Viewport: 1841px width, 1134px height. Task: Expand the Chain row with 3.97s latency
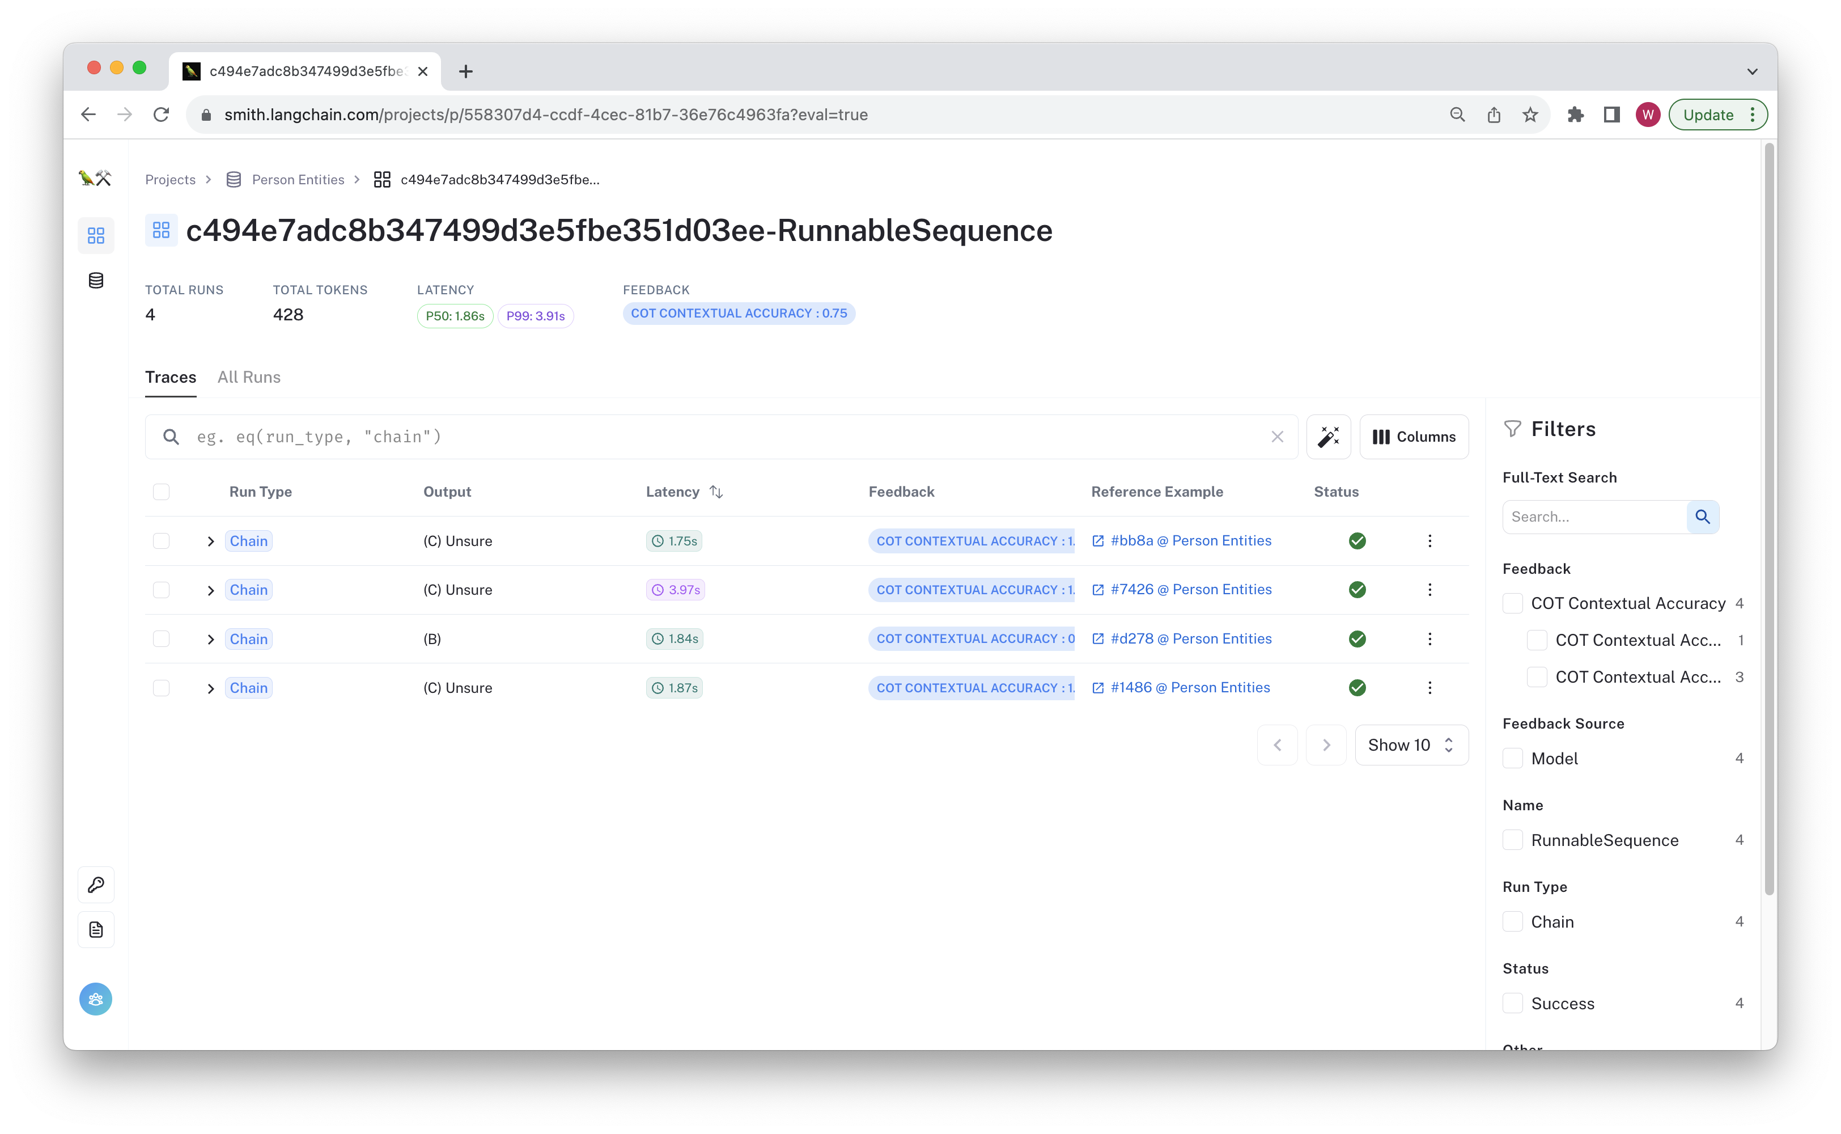point(211,590)
